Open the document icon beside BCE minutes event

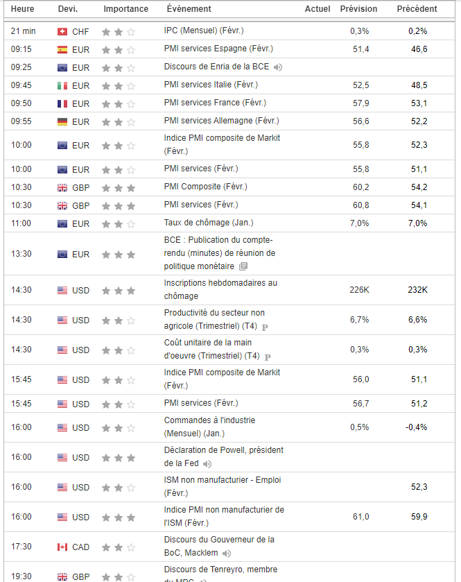tap(243, 266)
